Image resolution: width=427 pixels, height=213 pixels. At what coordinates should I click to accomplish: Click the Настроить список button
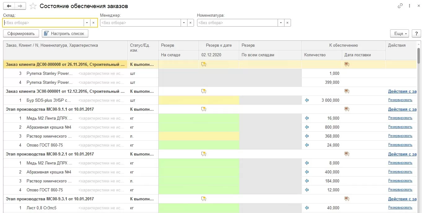(x=65, y=33)
